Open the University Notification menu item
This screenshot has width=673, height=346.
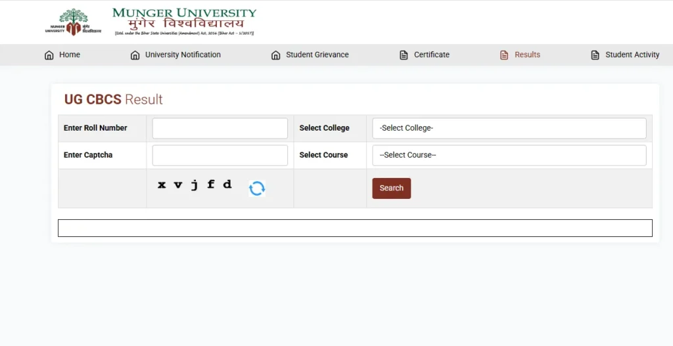pyautogui.click(x=183, y=54)
